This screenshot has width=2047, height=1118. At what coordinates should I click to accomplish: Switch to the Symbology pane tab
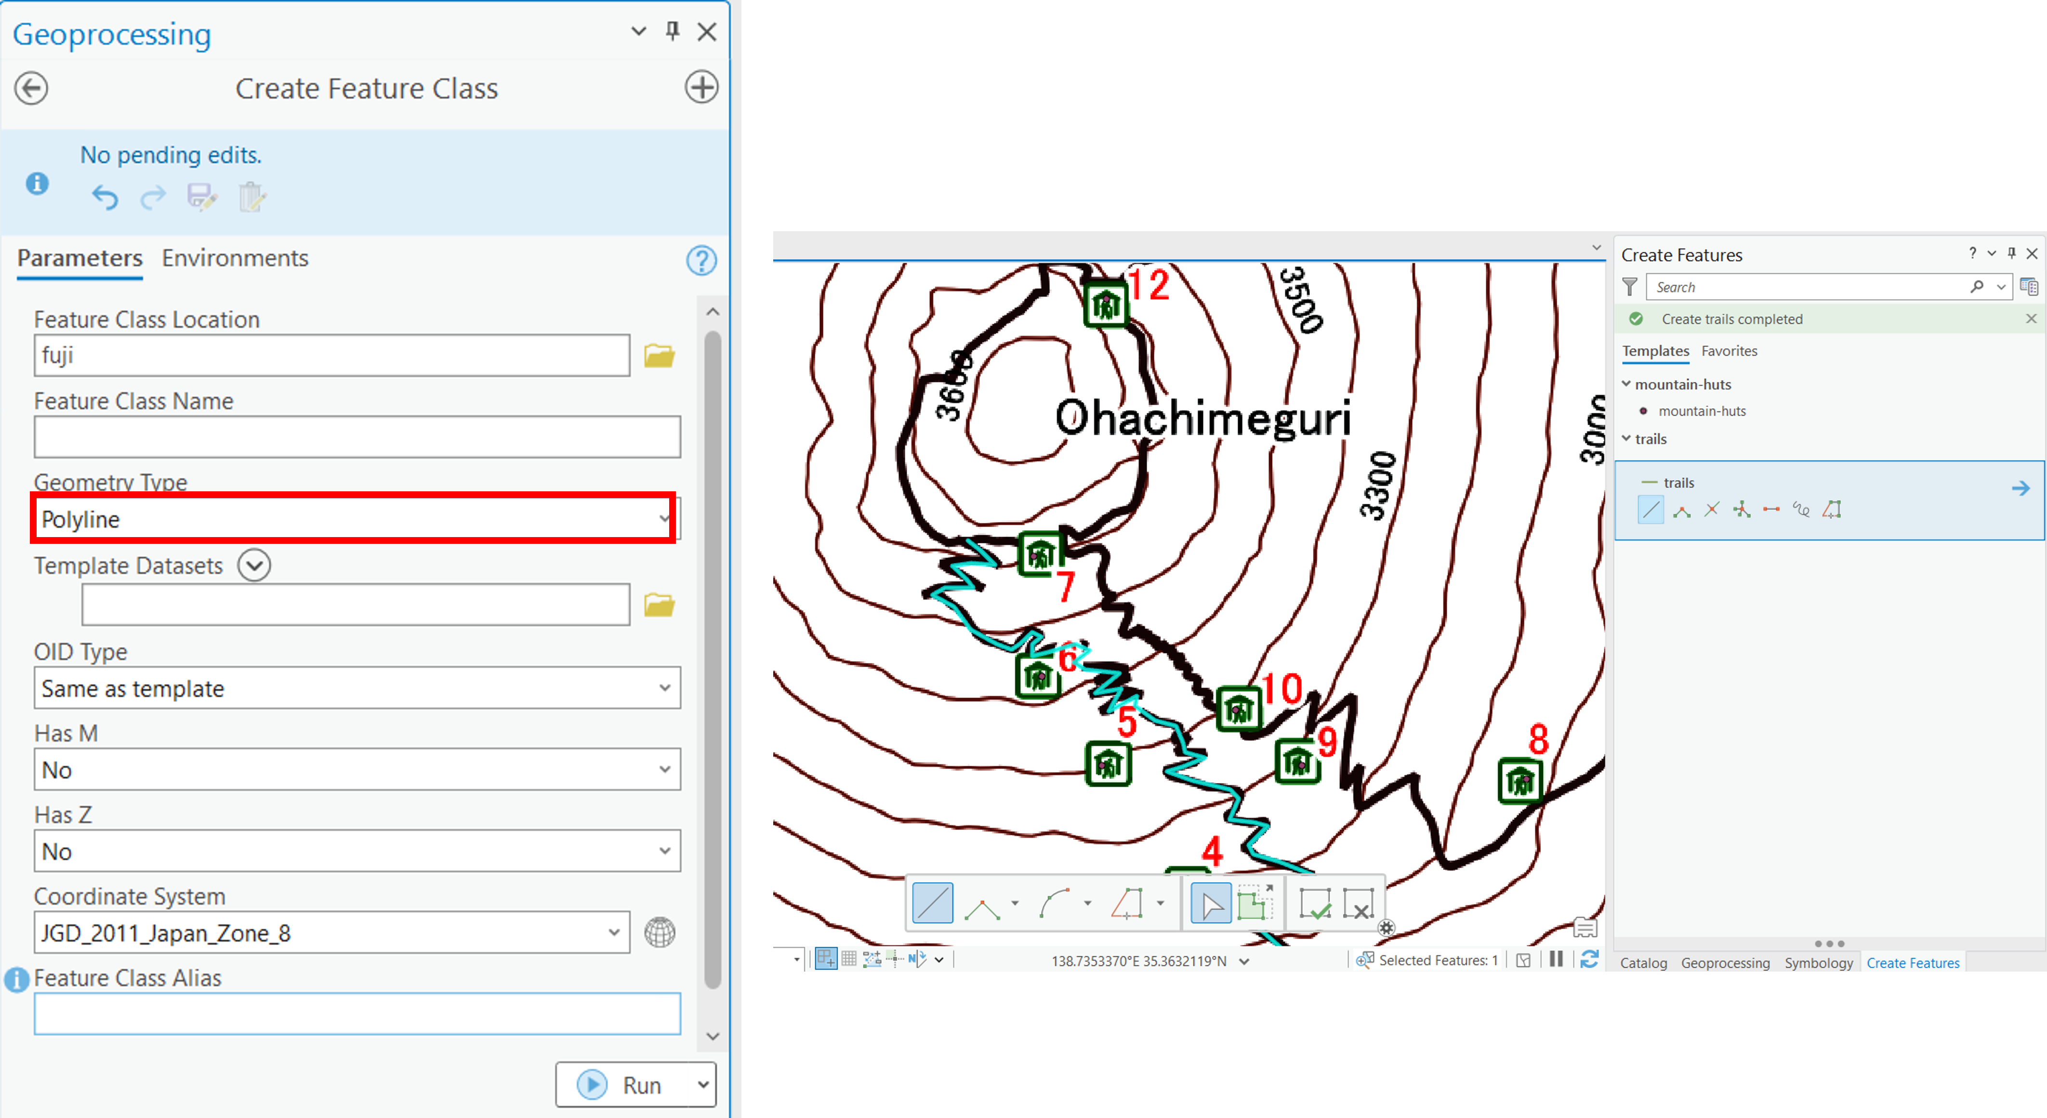click(x=1818, y=963)
